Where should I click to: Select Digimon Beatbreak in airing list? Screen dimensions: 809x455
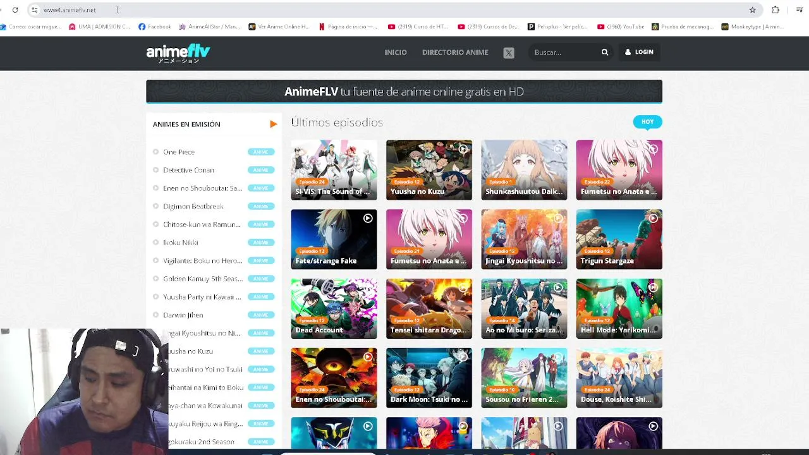193,207
